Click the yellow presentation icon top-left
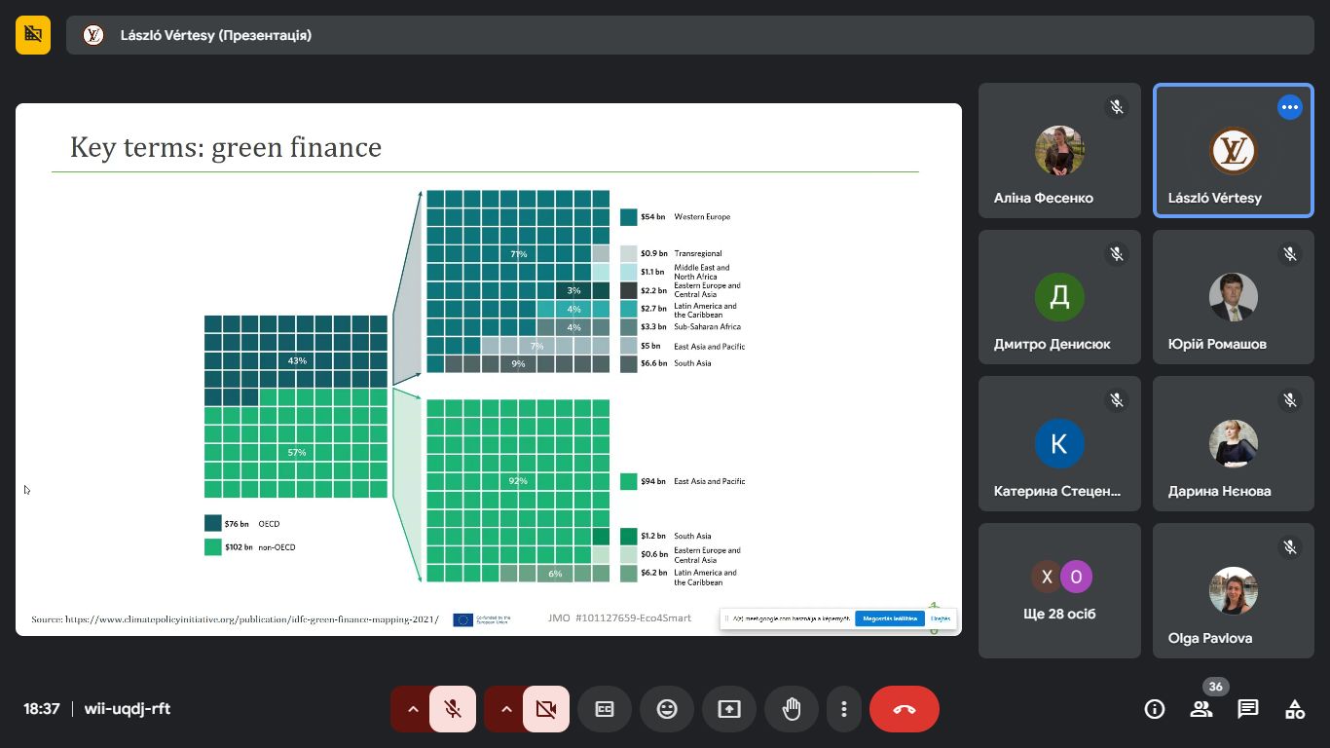The height and width of the screenshot is (748, 1330). point(33,35)
